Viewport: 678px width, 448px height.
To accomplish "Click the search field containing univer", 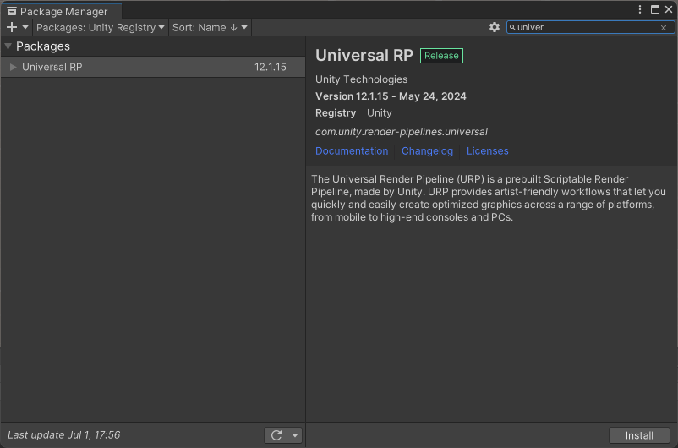I will 590,27.
